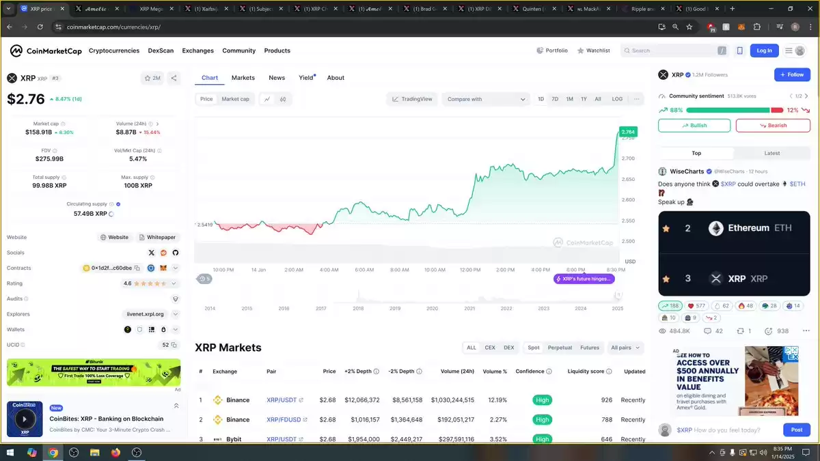Select the Price chart toggle
The image size is (820, 461).
click(x=206, y=99)
